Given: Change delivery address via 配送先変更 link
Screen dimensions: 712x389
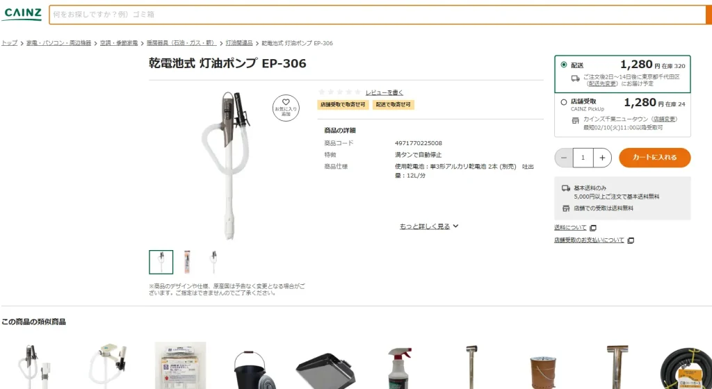Looking at the screenshot, I should [602, 84].
